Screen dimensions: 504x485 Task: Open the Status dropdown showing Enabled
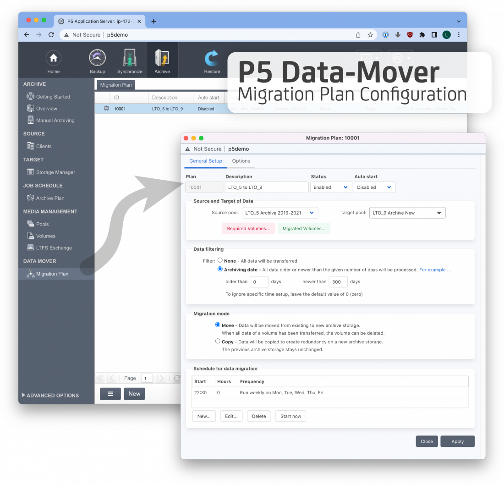point(330,187)
